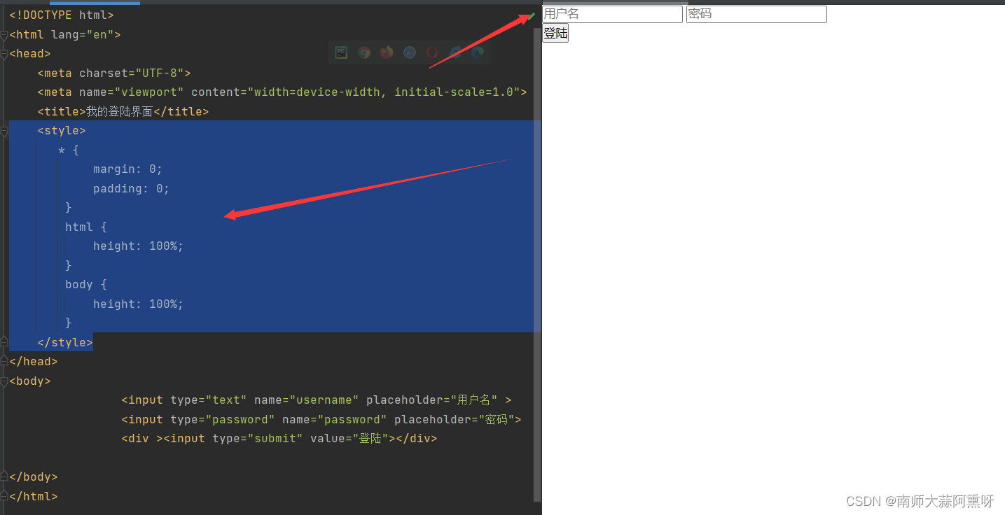Click the editor vertical scrollbar
1005x515 pixels.
pos(537,264)
